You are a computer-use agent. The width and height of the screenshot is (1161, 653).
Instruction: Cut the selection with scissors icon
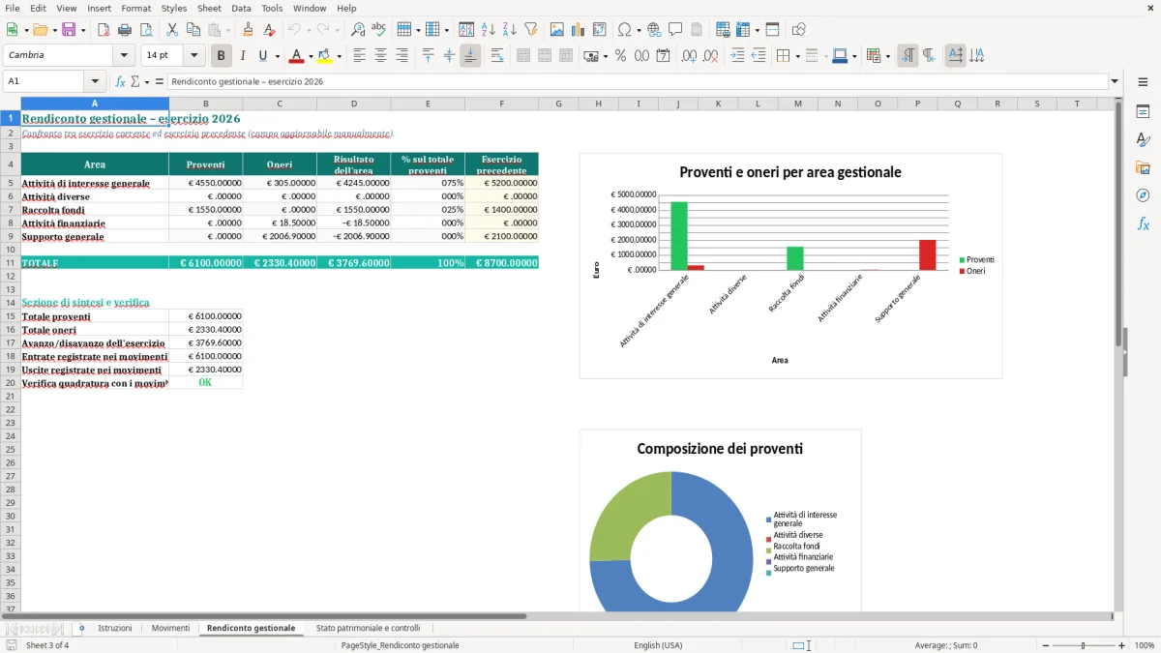pos(172,30)
